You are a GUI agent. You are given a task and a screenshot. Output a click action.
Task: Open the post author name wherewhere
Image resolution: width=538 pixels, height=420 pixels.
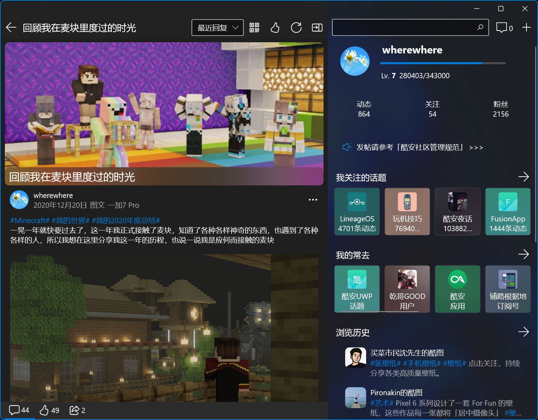(53, 196)
